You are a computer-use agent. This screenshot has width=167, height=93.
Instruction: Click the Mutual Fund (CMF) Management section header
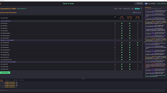pos(8,62)
